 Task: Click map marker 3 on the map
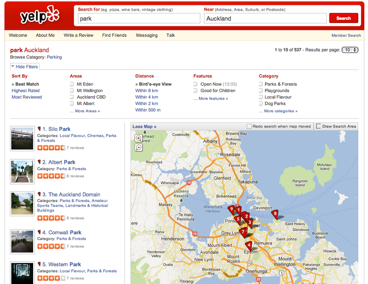250,223
